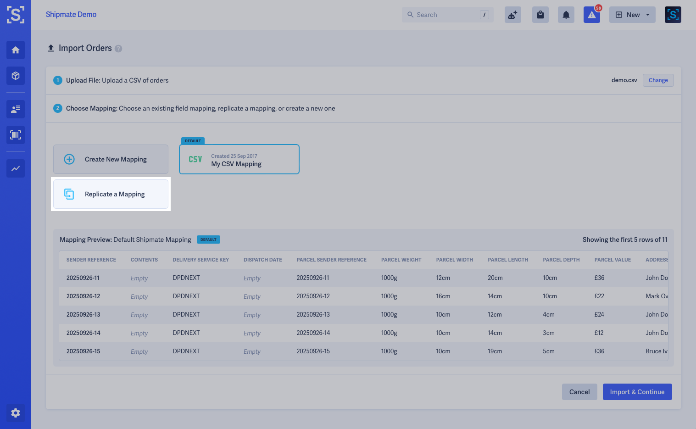Click the notifications bell icon
Screen dimensions: 696x429
point(566,15)
